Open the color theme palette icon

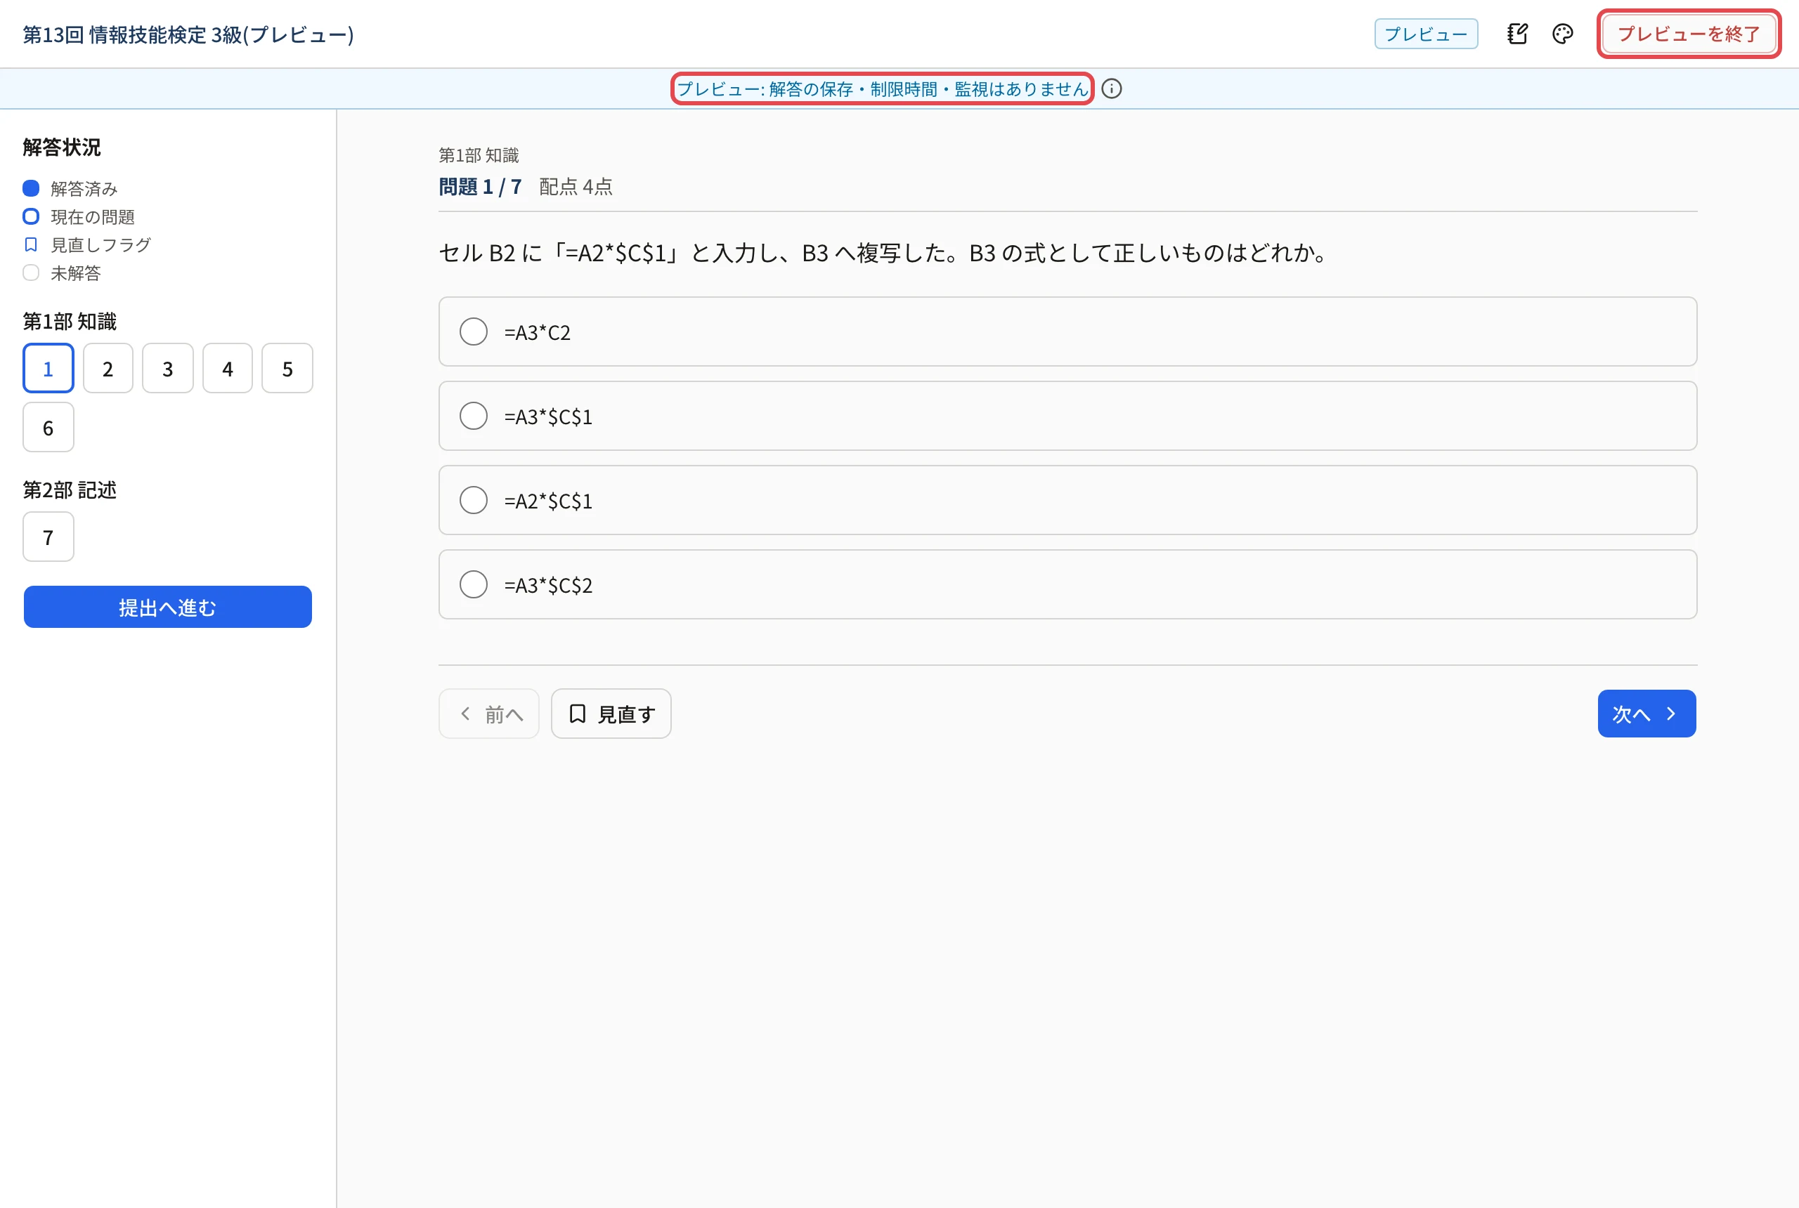click(1562, 34)
